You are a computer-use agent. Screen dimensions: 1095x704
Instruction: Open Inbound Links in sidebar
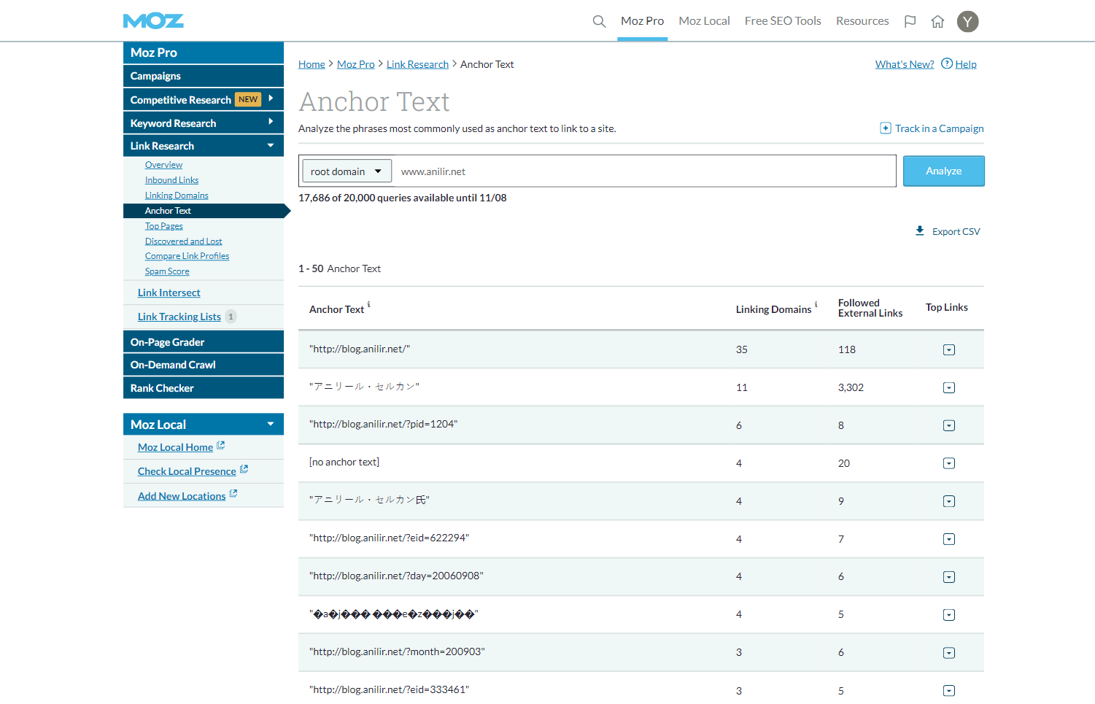[171, 180]
